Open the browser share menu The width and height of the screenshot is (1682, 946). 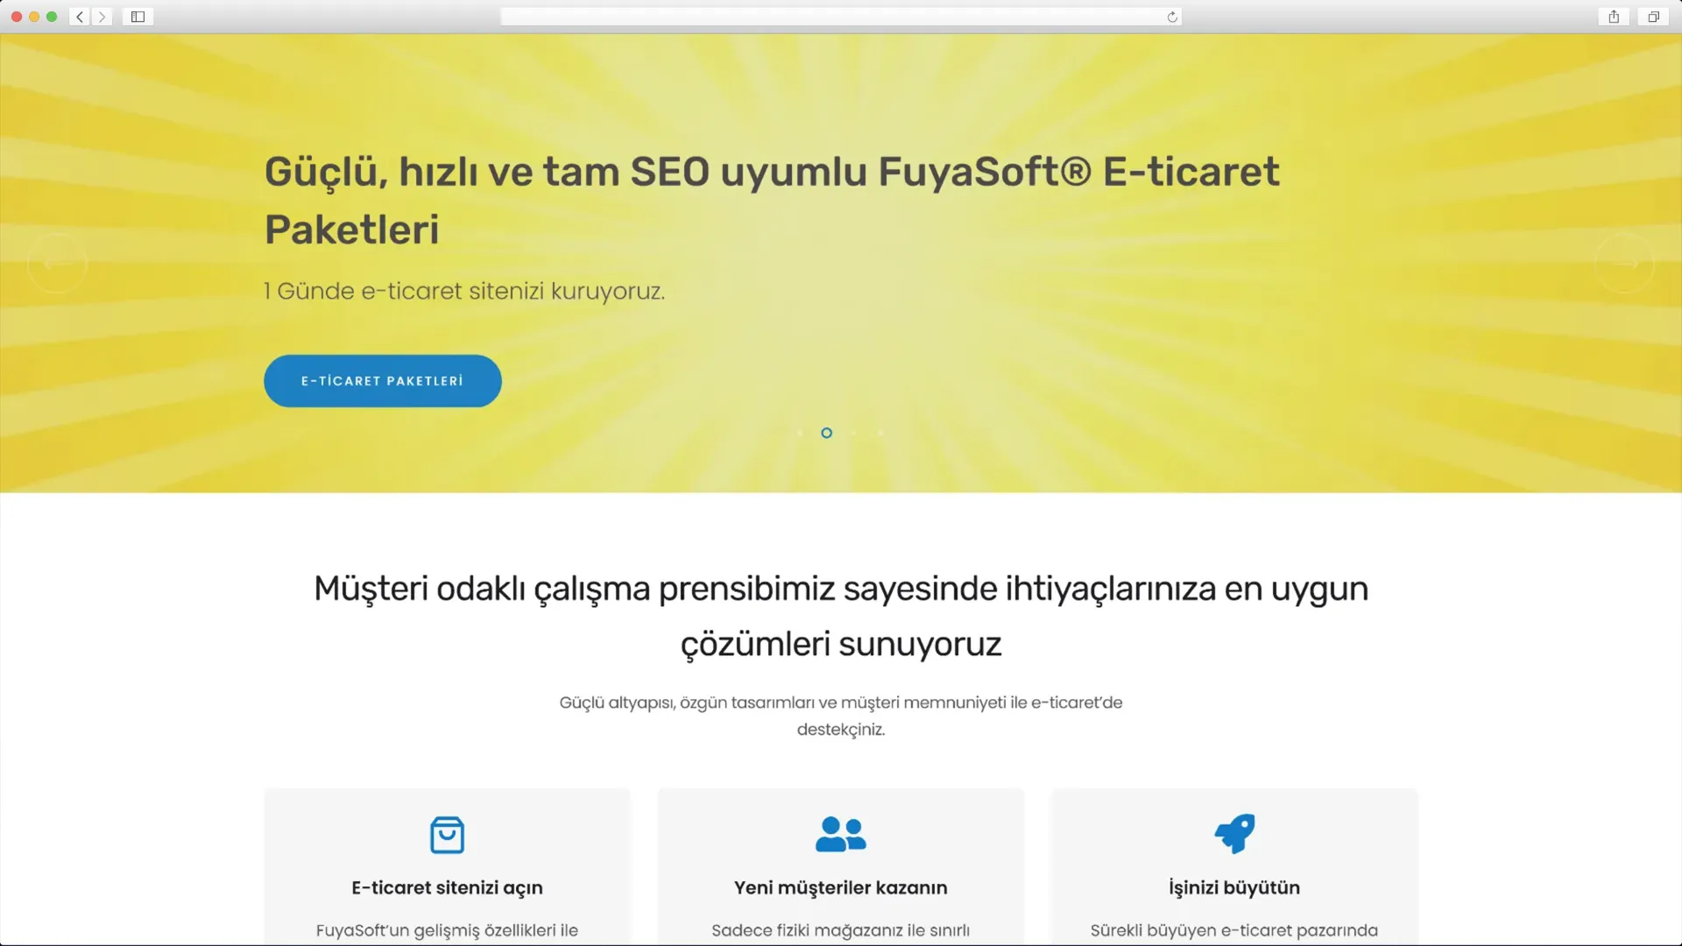point(1614,17)
